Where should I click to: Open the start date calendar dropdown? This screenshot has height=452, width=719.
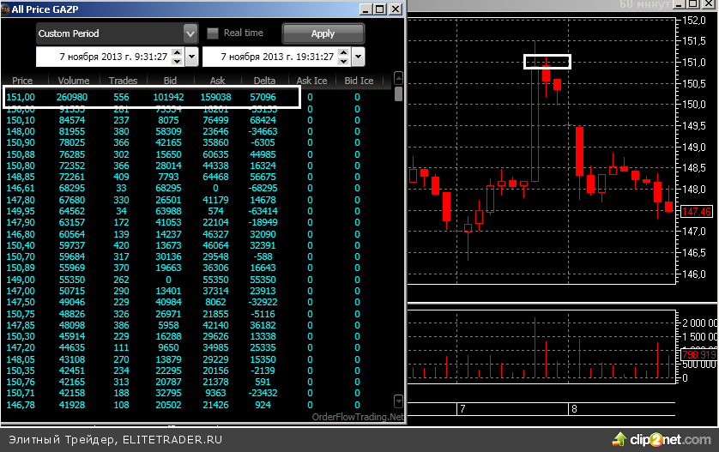coord(191,57)
